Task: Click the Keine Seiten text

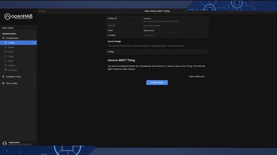Action: pos(8,28)
